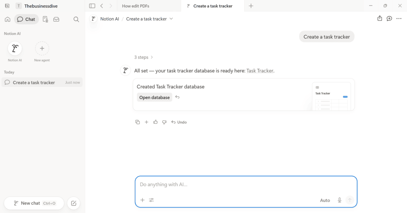
Task: Select the Chat button in sidebar
Action: pyautogui.click(x=26, y=19)
